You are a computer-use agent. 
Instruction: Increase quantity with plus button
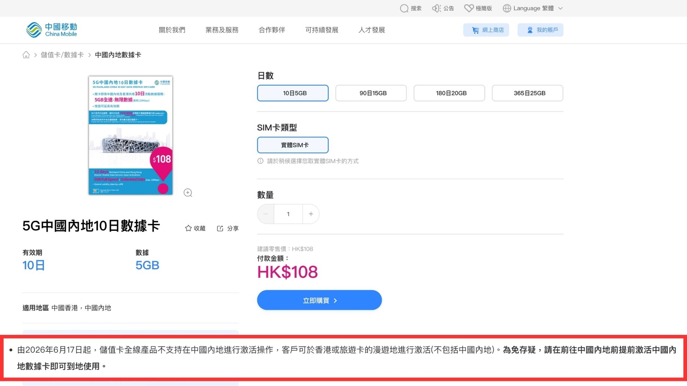click(x=311, y=214)
